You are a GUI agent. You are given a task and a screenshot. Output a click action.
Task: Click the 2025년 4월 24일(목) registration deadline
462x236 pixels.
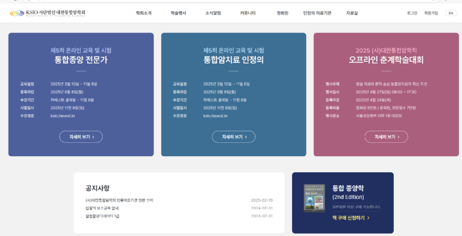[x=373, y=100]
